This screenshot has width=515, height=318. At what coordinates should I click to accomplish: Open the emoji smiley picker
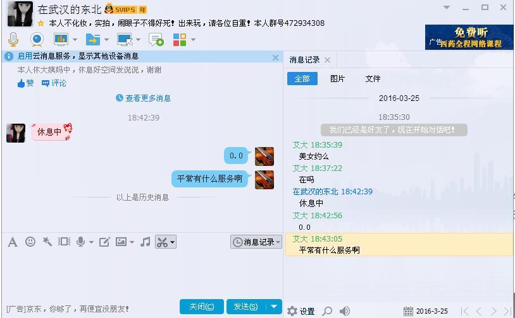30,242
